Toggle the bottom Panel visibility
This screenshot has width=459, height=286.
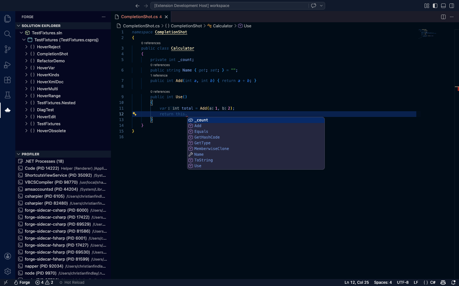[x=443, y=6]
